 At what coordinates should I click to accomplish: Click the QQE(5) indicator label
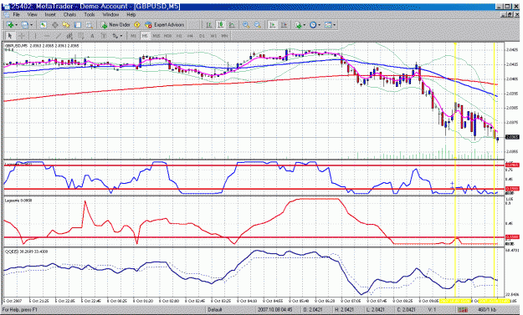pyautogui.click(x=26, y=251)
